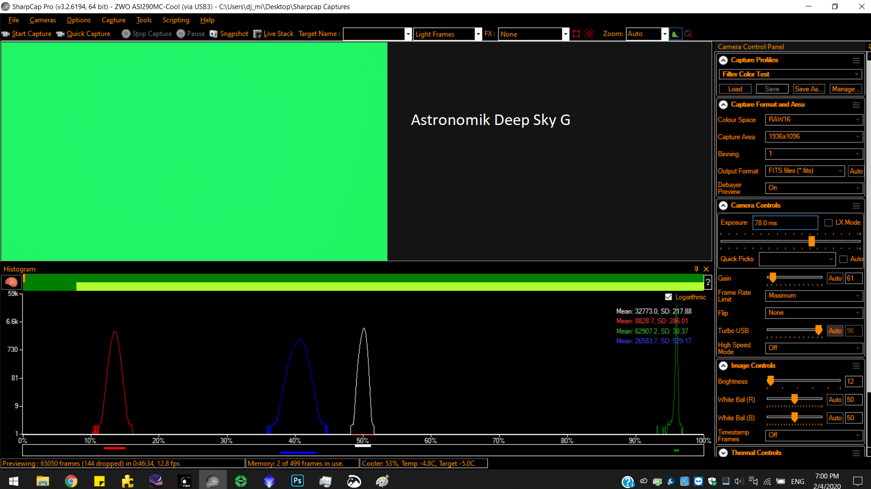The image size is (871, 489).
Task: Open Image Controls hamburger menu
Action: [x=856, y=366]
